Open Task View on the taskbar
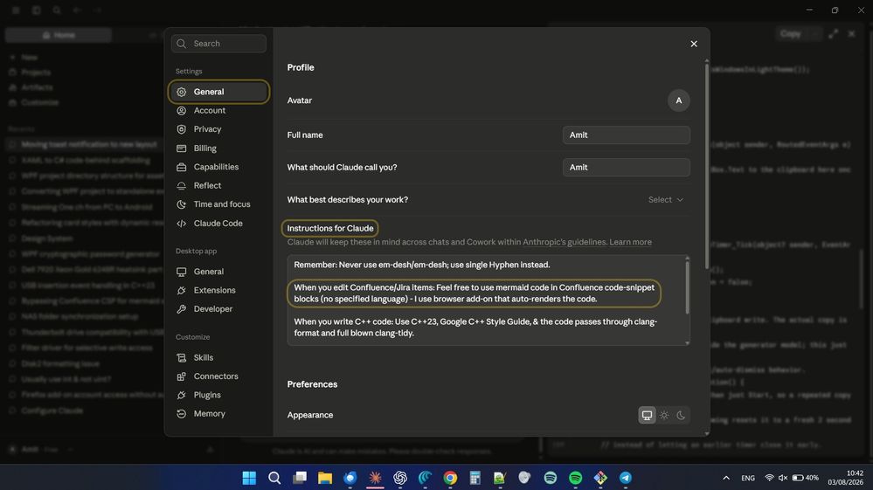Viewport: 873px width, 490px height. tap(300, 478)
